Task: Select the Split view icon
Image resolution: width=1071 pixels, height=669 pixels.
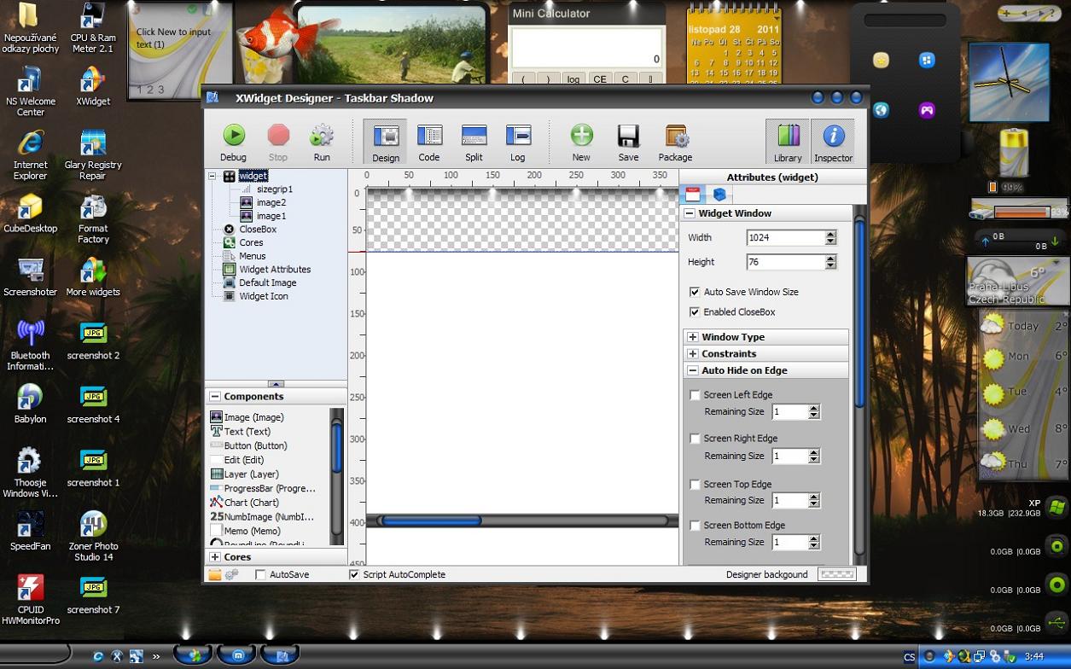Action: [x=474, y=136]
